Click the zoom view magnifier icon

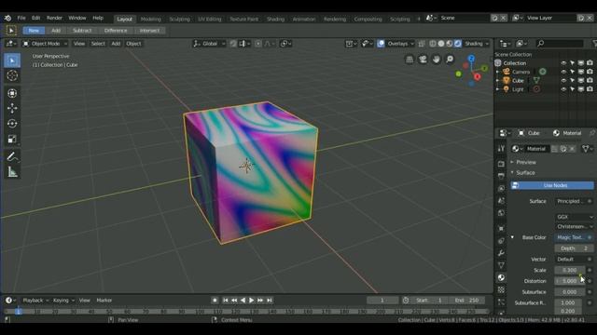[450, 60]
